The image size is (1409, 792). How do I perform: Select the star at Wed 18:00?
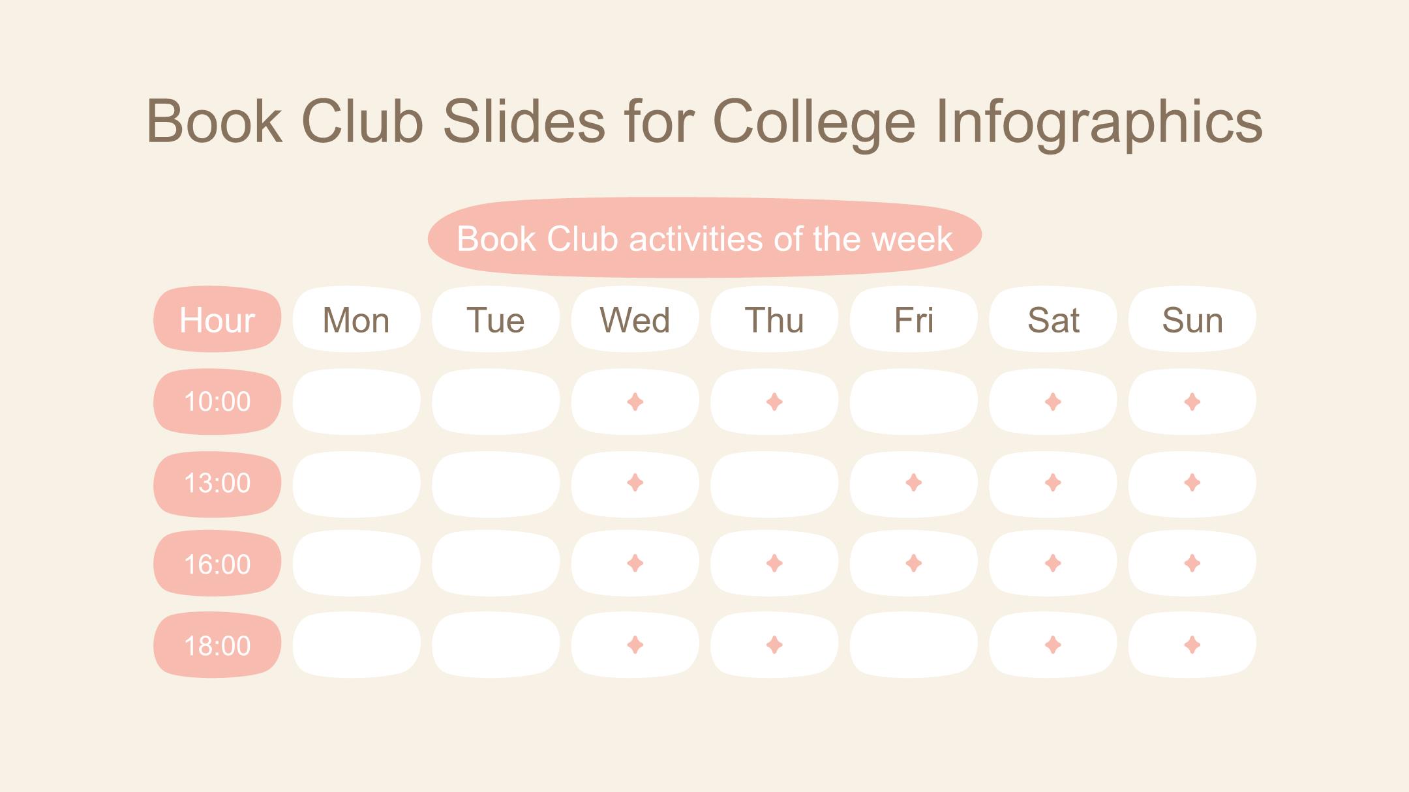coord(635,645)
